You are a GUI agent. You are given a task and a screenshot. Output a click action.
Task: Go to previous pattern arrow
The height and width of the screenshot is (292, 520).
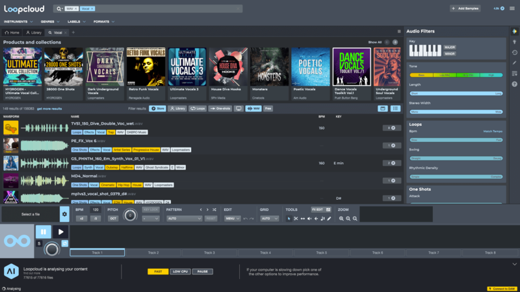[201, 210]
